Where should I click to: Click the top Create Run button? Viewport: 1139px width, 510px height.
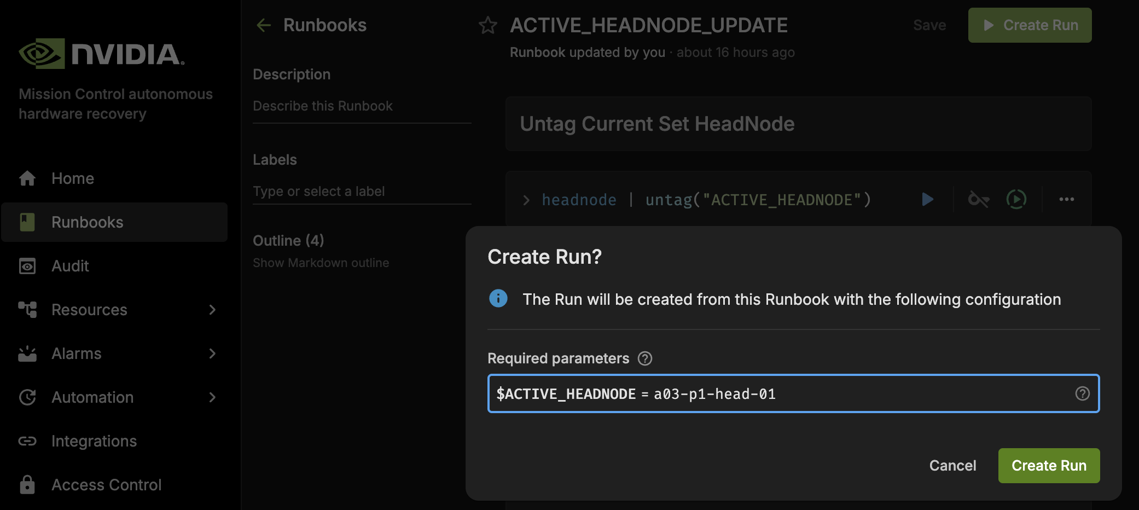1030,25
